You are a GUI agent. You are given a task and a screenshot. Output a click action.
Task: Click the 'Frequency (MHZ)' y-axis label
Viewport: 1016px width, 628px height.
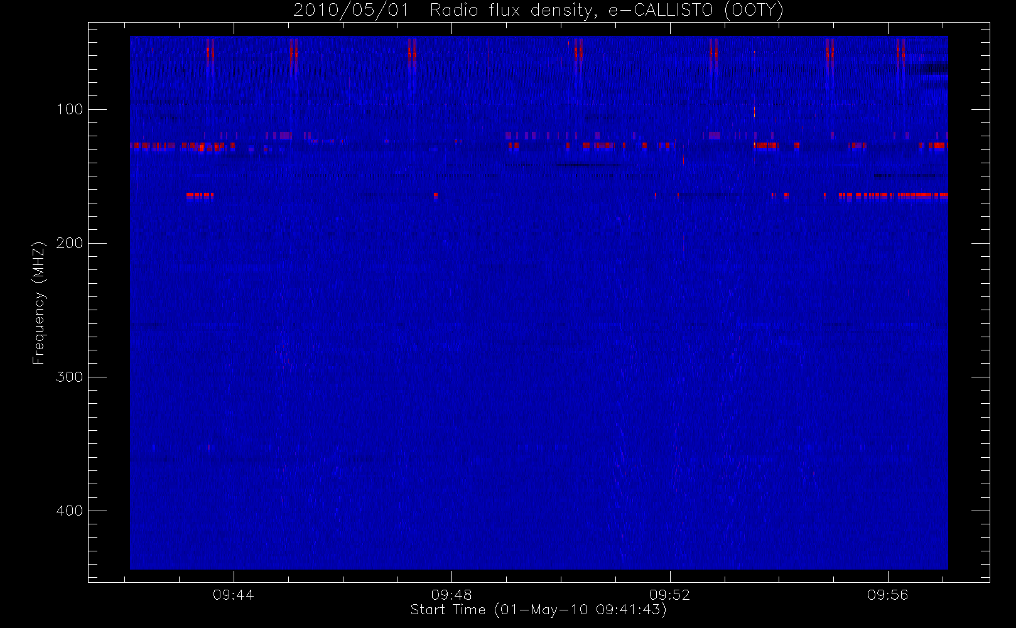tap(39, 303)
